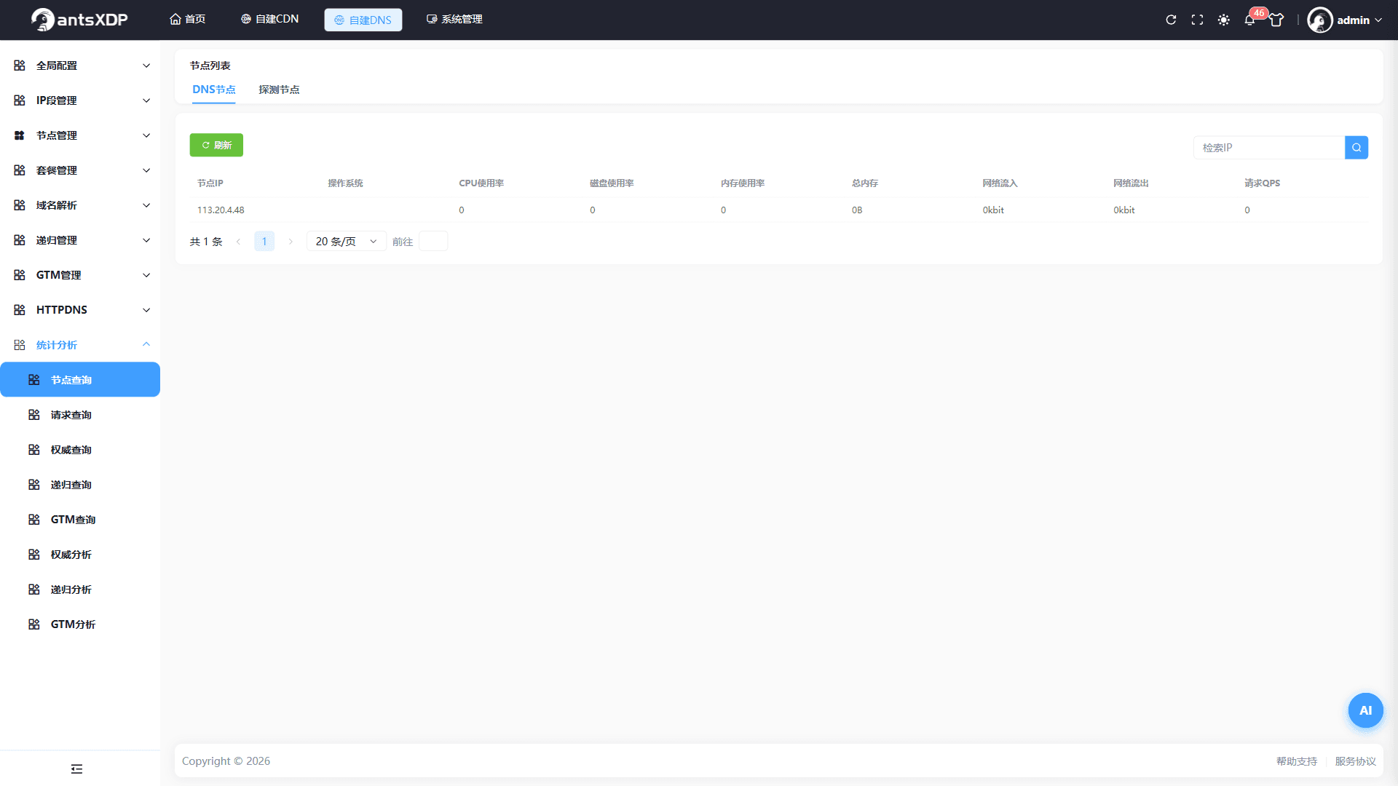The image size is (1398, 786).
Task: Click the admin avatar image
Action: 1319,20
